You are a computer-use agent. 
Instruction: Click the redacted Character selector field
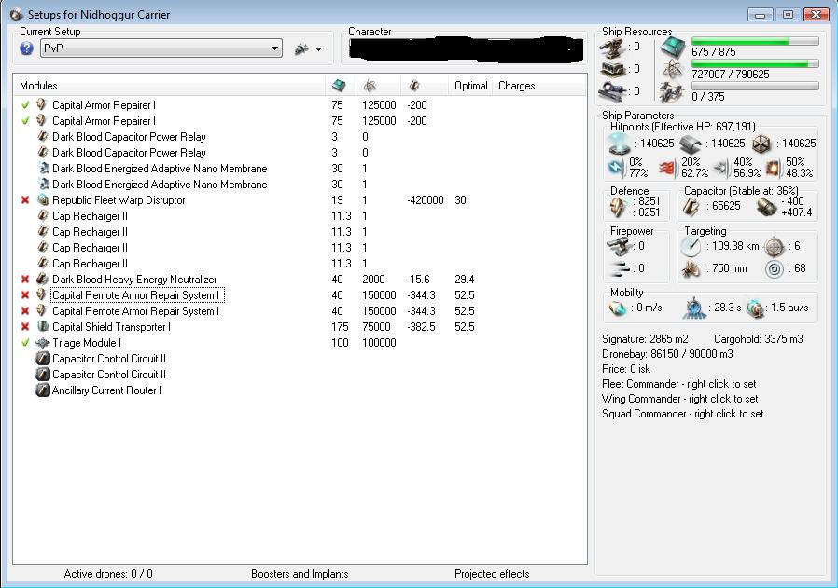tap(466, 49)
